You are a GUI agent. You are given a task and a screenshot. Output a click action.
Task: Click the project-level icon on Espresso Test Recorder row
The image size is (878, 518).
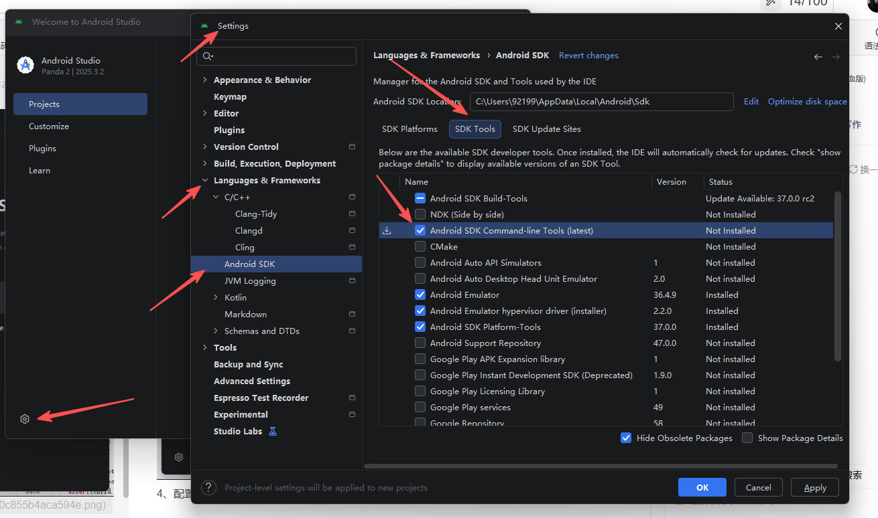click(x=353, y=398)
